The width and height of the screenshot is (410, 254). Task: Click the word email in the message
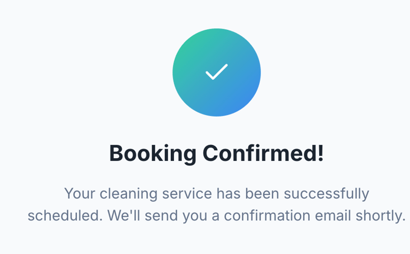[333, 216]
